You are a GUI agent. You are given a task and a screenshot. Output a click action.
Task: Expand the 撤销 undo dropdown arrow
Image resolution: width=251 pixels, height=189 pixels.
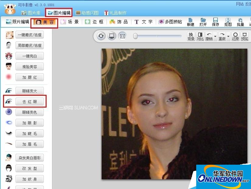[215, 37]
